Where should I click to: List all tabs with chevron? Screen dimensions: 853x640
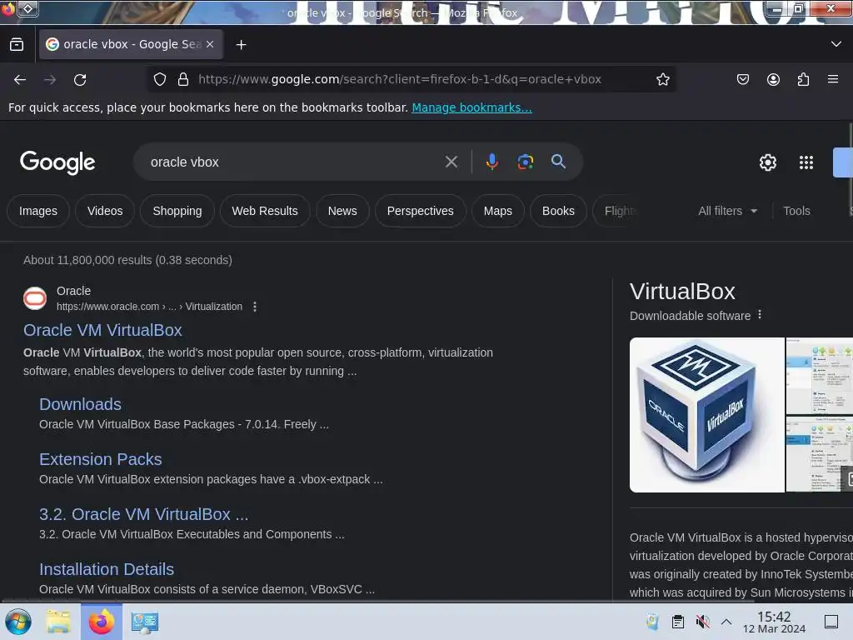coord(836,44)
